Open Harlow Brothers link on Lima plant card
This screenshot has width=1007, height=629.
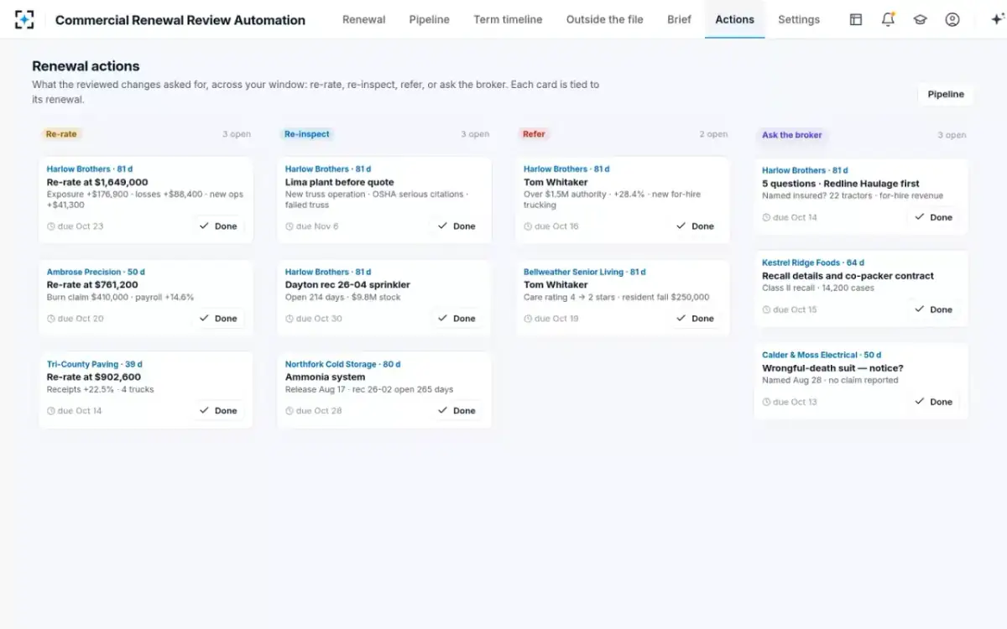328,169
